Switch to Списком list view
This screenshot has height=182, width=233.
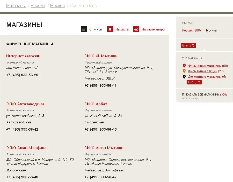(96, 29)
